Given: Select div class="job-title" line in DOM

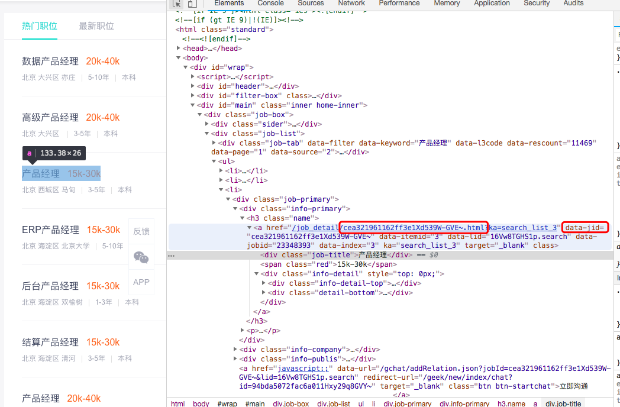Looking at the screenshot, I should [x=336, y=255].
